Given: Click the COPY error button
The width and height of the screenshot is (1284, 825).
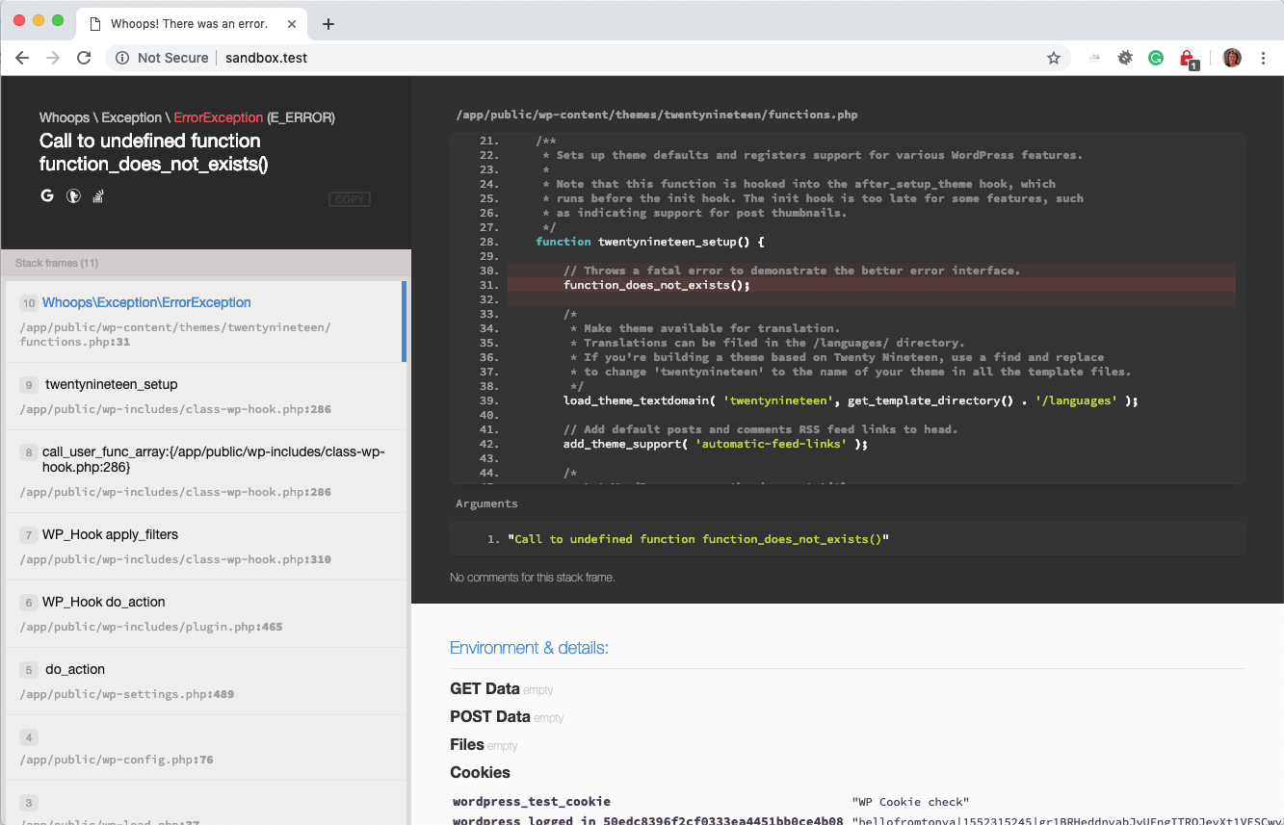Looking at the screenshot, I should 349,199.
